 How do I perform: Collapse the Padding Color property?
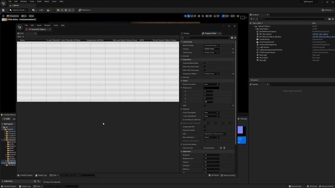click(x=182, y=88)
